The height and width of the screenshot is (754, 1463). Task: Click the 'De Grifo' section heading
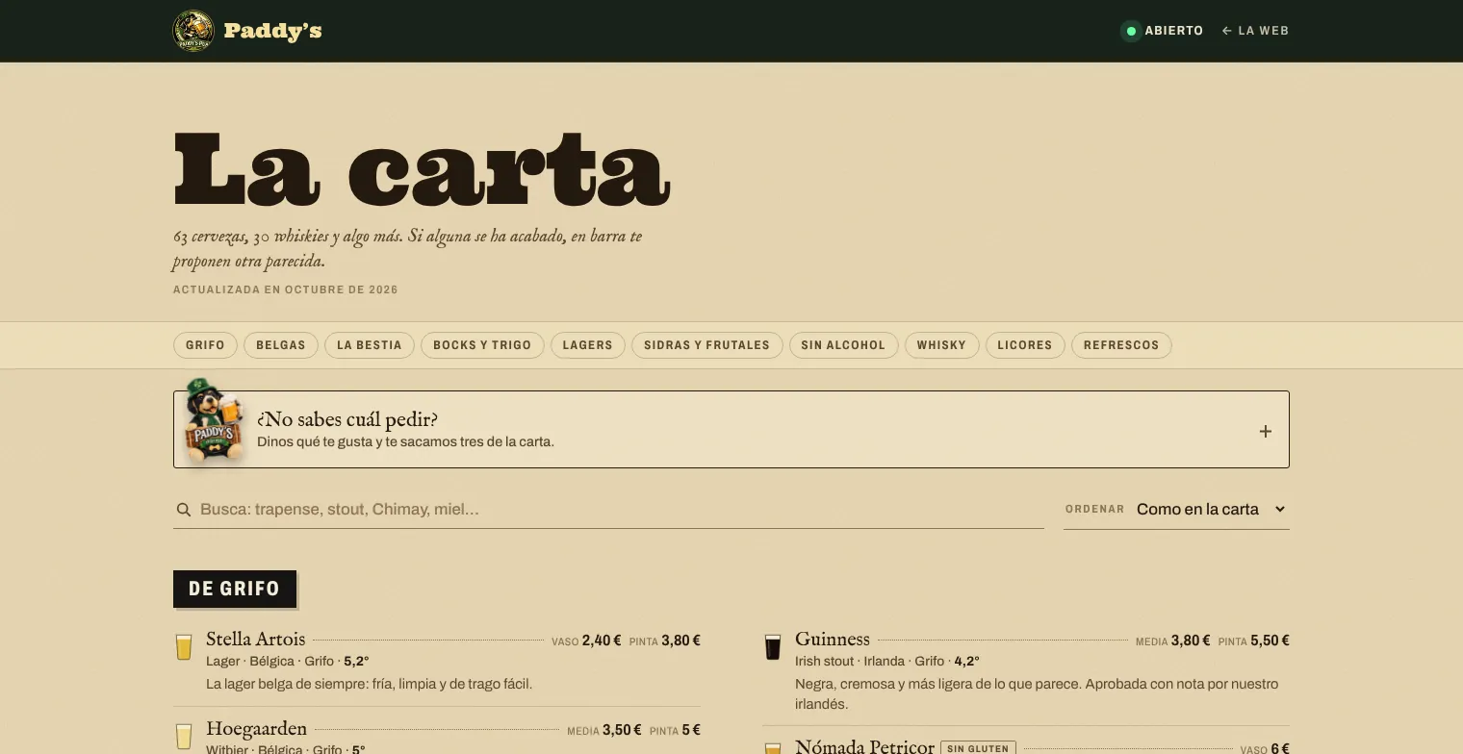point(235,589)
